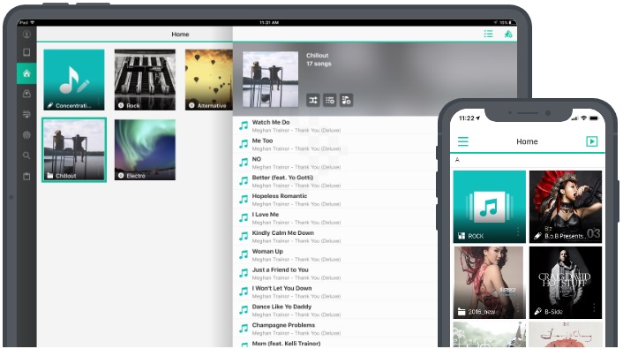Click the music note icon beside NO
The height and width of the screenshot is (349, 623).
click(244, 163)
